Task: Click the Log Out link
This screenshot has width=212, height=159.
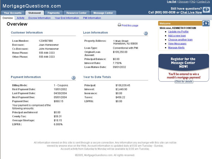Action: [172, 2]
